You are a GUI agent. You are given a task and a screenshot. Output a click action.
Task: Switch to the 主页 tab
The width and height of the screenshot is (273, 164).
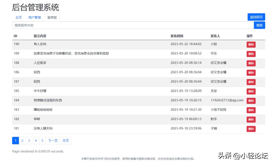coord(18,17)
